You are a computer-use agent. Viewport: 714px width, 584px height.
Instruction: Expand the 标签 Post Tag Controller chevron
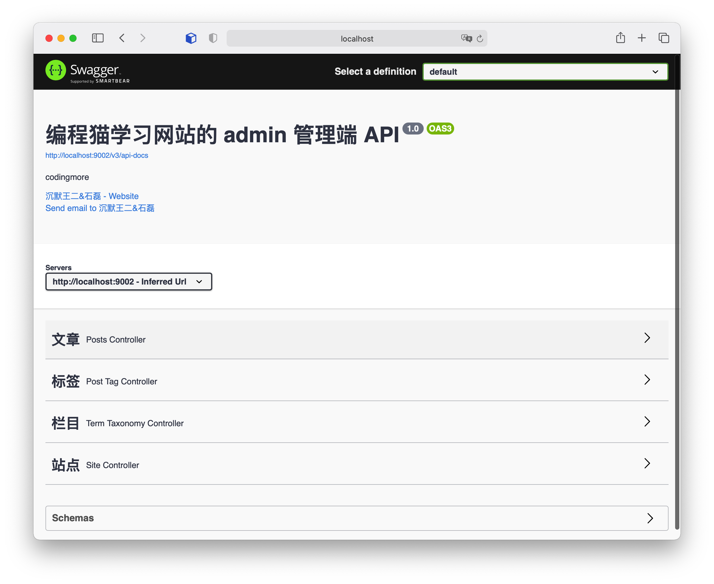click(x=647, y=380)
